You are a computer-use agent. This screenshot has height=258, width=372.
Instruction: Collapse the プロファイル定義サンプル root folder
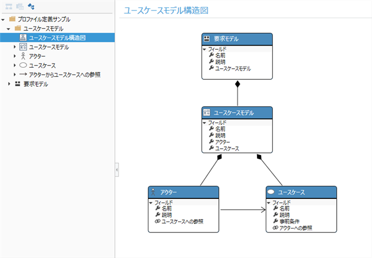4,19
